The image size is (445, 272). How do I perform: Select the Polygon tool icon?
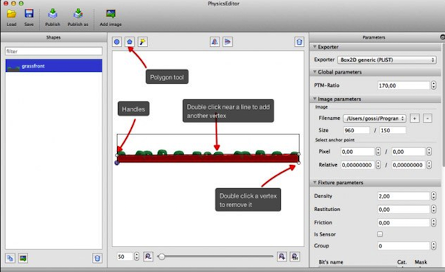click(x=130, y=42)
